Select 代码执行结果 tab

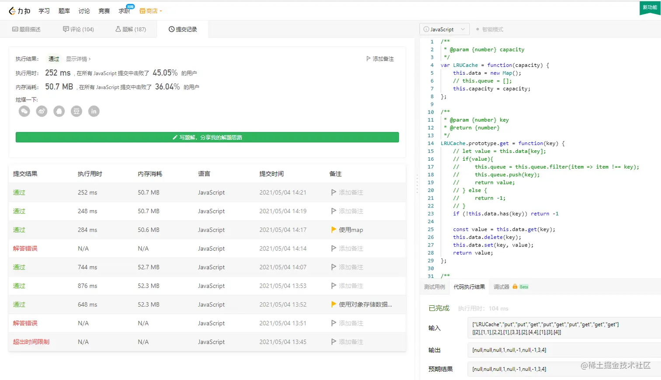pos(469,287)
